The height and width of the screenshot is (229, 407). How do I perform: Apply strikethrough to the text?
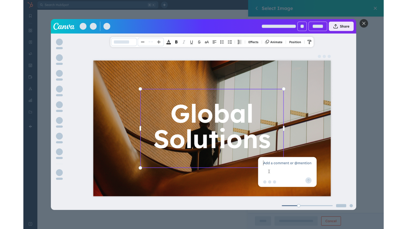(x=199, y=42)
